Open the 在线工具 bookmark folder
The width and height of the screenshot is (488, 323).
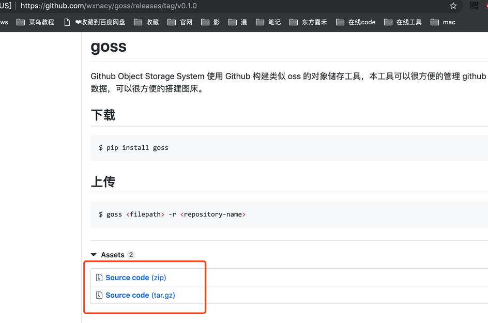(x=403, y=22)
